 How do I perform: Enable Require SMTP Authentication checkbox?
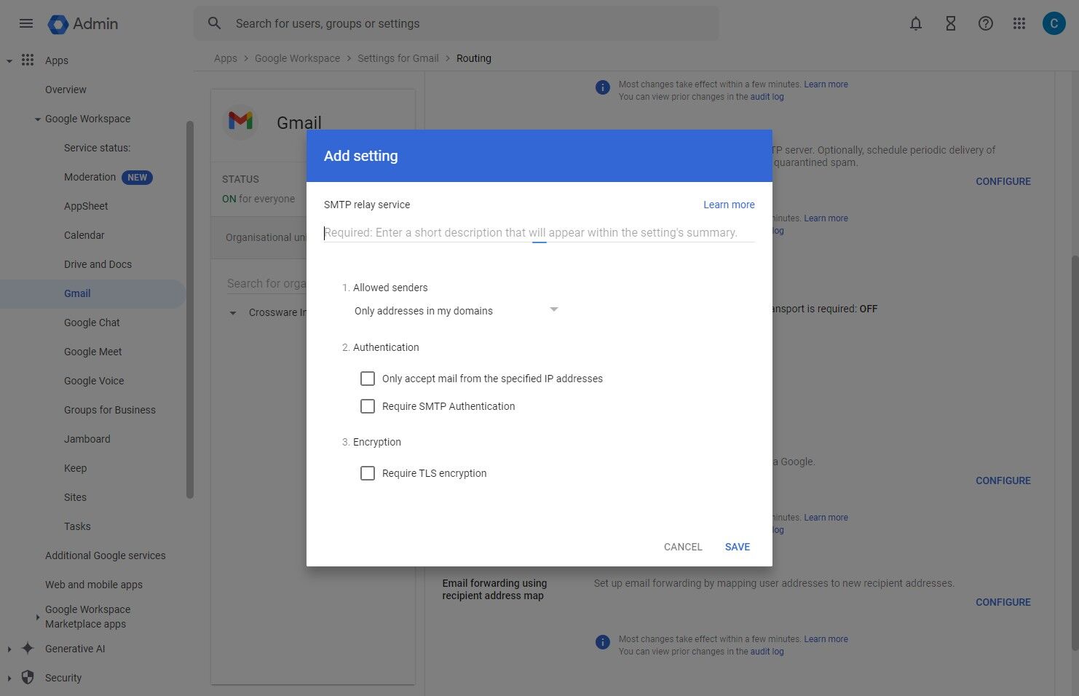point(368,406)
